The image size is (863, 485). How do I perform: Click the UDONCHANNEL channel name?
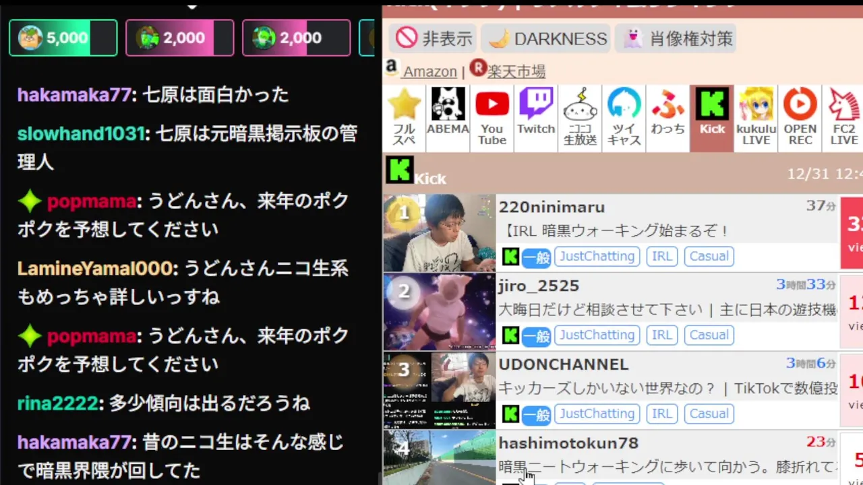pos(564,364)
